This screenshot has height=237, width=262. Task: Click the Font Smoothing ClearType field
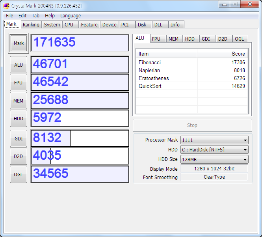coord(214,177)
